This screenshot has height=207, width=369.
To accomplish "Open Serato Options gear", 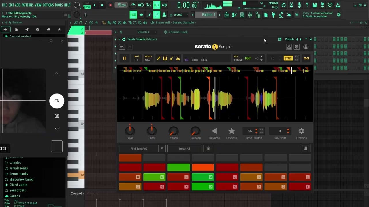I will (x=301, y=131).
